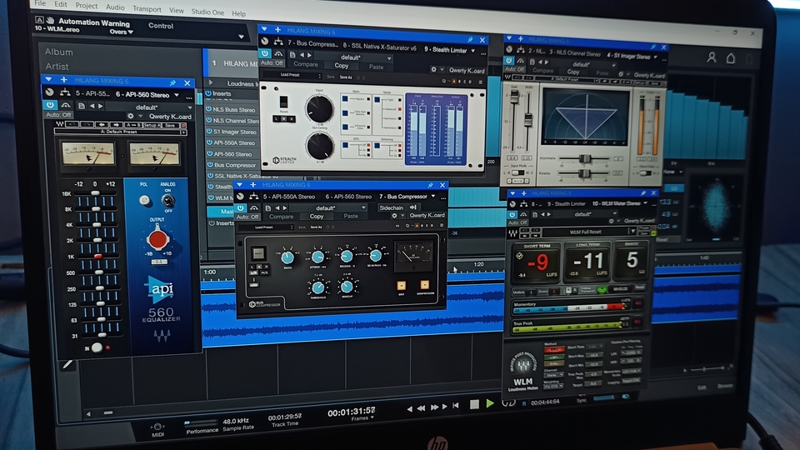The image size is (800, 450).
Task: Open the Studio One menu
Action: tap(208, 13)
